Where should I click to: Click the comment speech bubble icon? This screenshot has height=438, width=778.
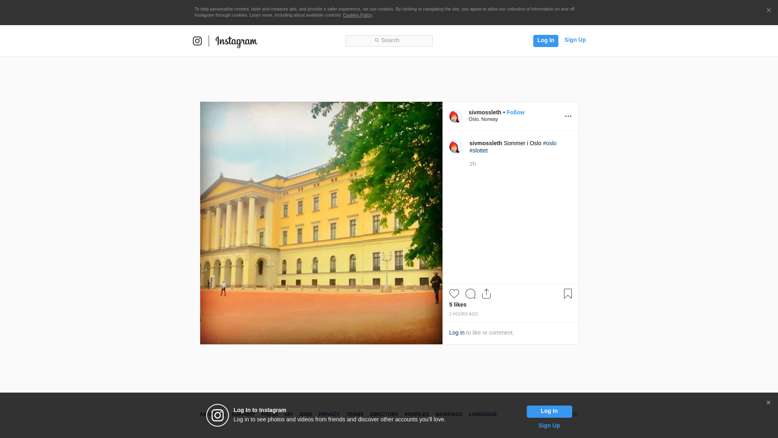point(470,294)
